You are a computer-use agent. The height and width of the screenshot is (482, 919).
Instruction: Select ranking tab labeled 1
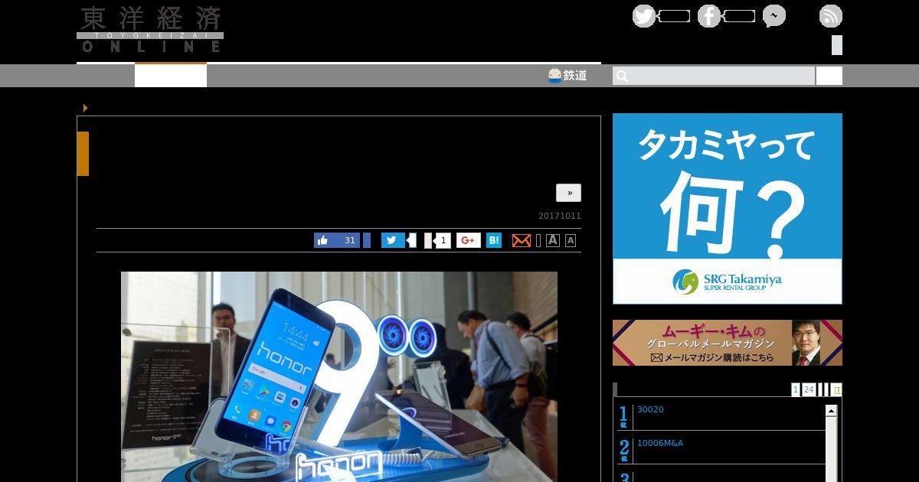[796, 389]
